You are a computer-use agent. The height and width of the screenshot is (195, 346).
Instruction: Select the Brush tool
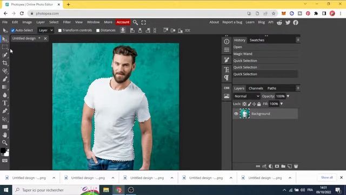pos(5,79)
